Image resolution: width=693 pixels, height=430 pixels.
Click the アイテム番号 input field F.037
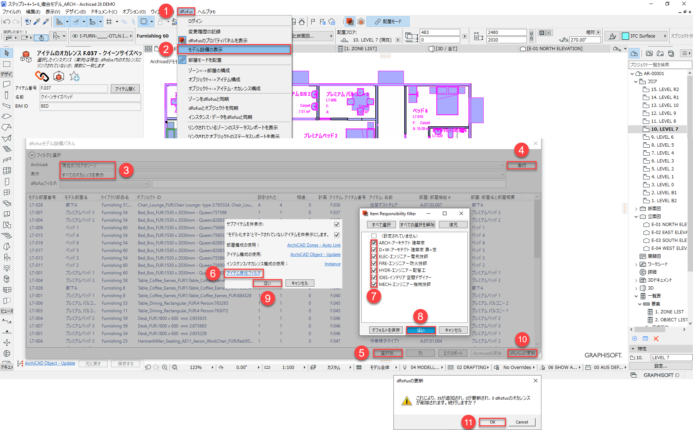tap(74, 88)
